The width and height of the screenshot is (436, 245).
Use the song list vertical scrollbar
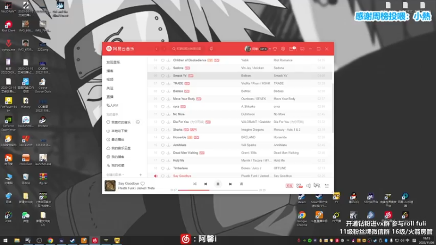(332, 108)
